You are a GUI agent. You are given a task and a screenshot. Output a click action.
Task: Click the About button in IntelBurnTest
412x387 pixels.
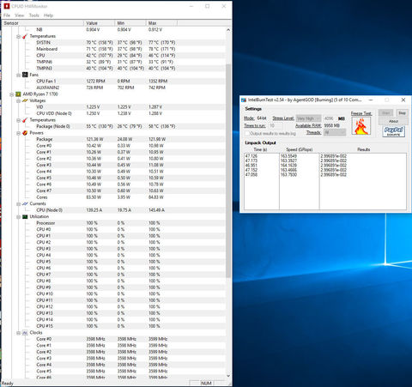pyautogui.click(x=393, y=121)
